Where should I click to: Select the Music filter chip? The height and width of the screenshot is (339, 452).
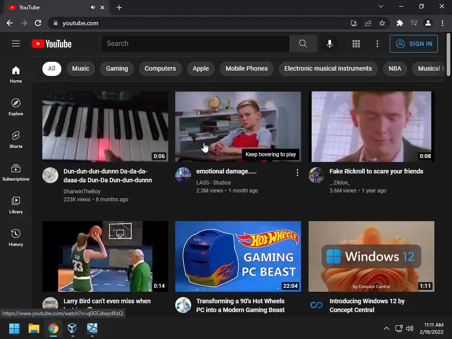[x=81, y=68]
